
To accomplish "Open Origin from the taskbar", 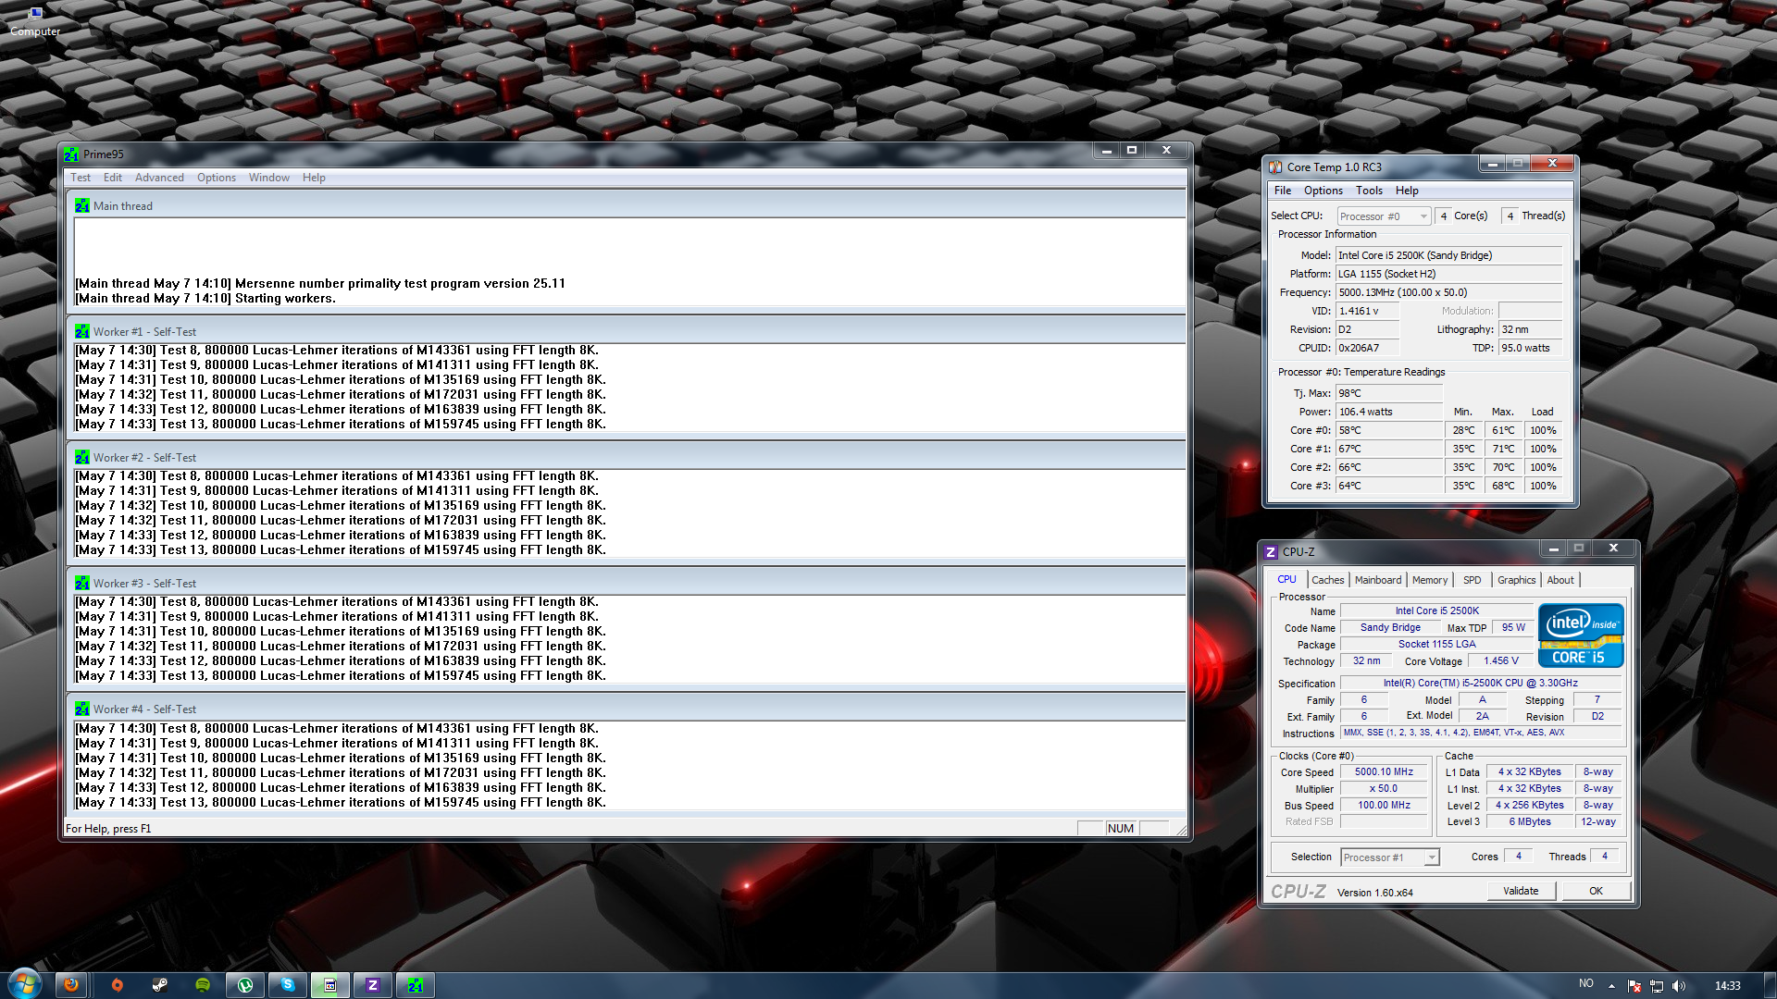I will (x=117, y=985).
